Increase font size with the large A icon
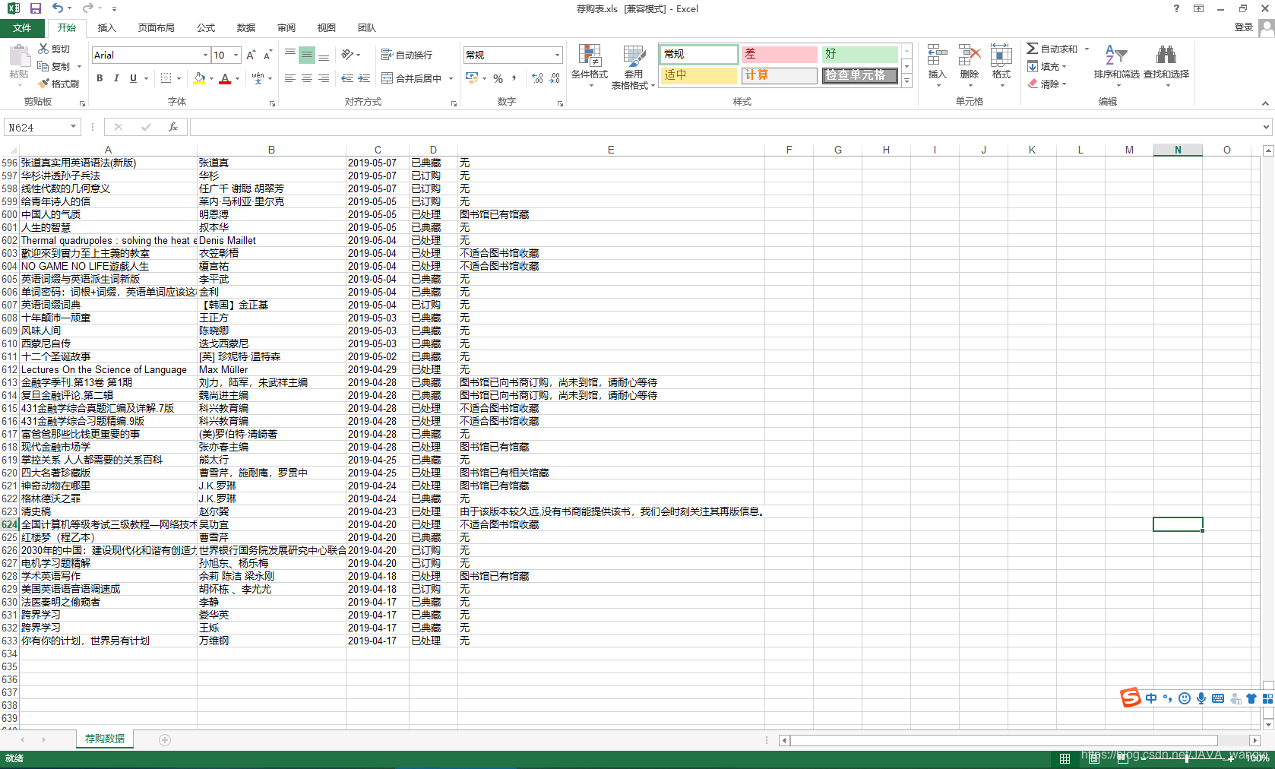The image size is (1275, 769). (x=251, y=55)
